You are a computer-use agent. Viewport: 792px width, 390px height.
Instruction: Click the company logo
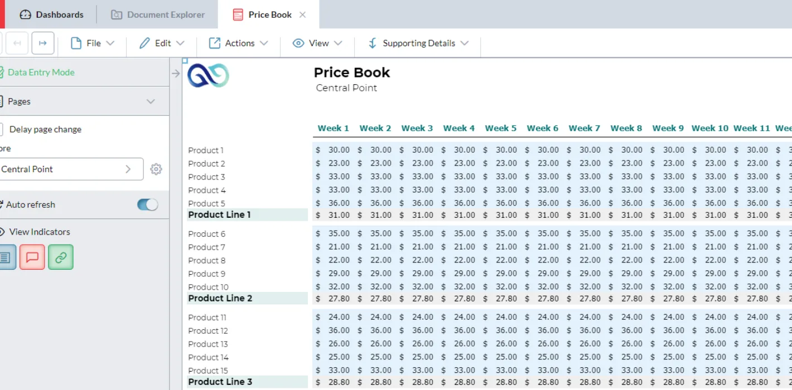[x=208, y=75]
